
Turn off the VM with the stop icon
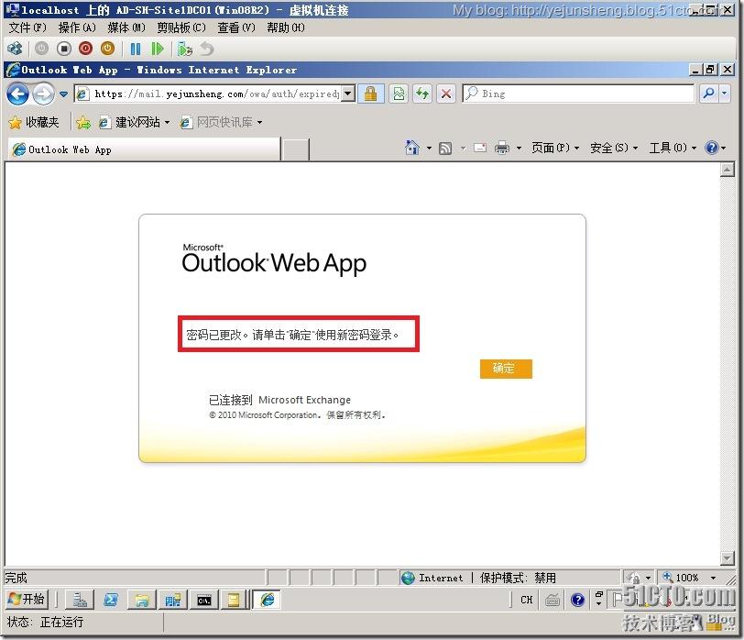(x=63, y=49)
